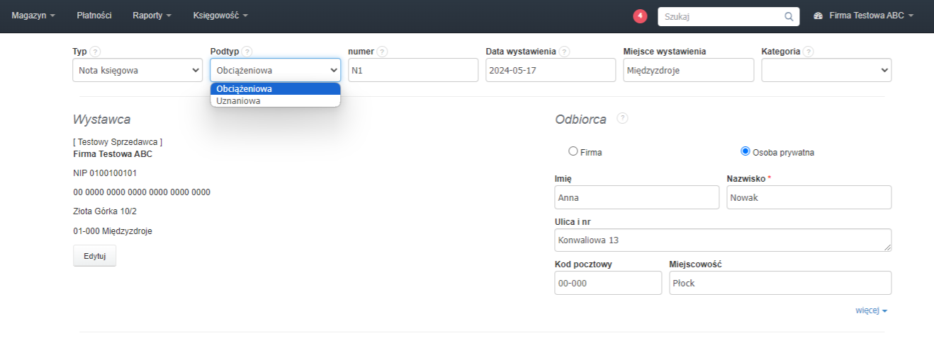
Task: Select the Firma radio button
Action: 573,151
